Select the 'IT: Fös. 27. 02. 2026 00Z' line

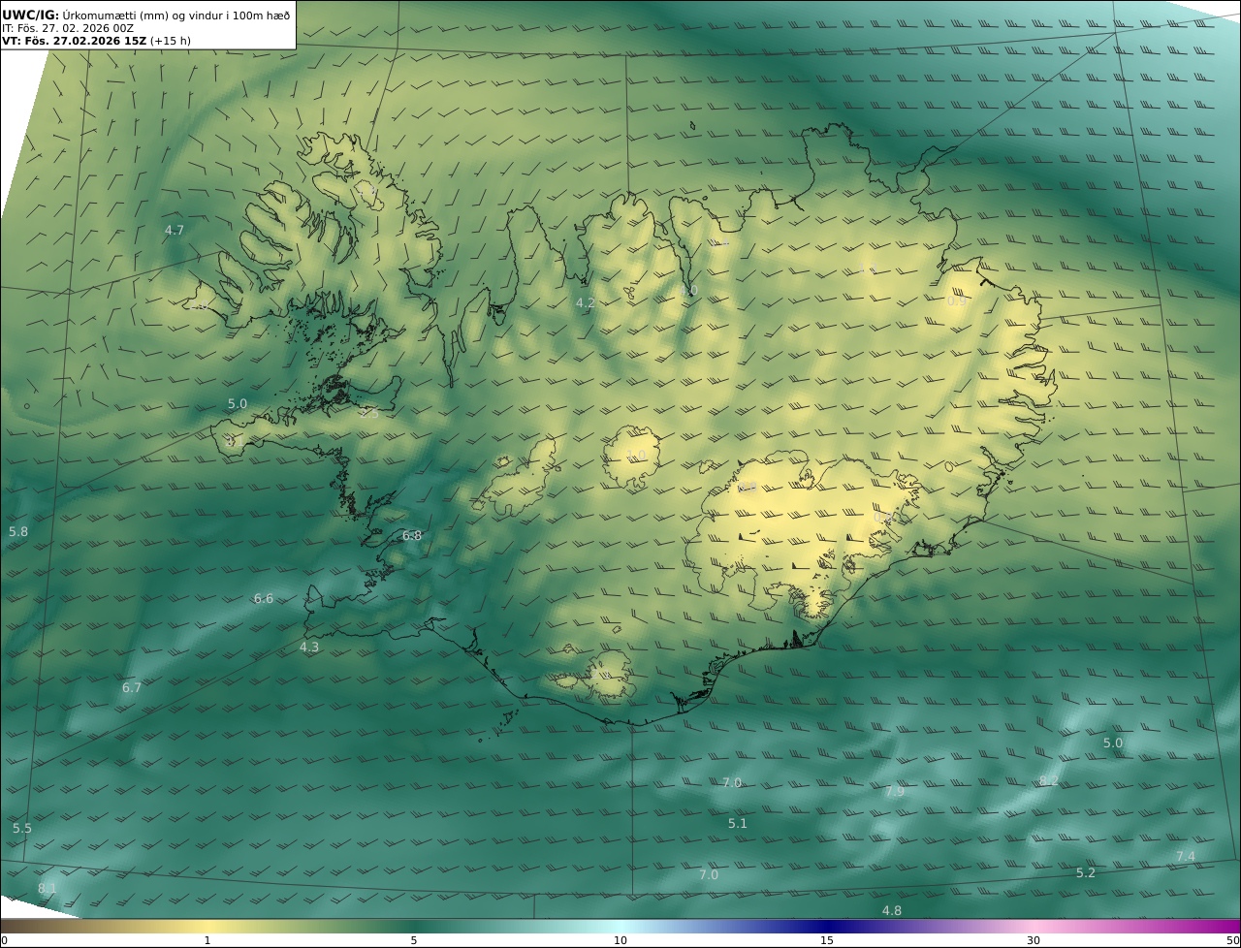68,28
